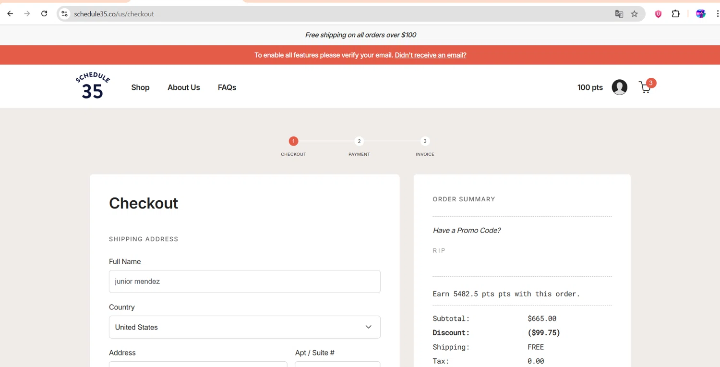Click the Full Name input field
Image resolution: width=720 pixels, height=367 pixels.
245,281
